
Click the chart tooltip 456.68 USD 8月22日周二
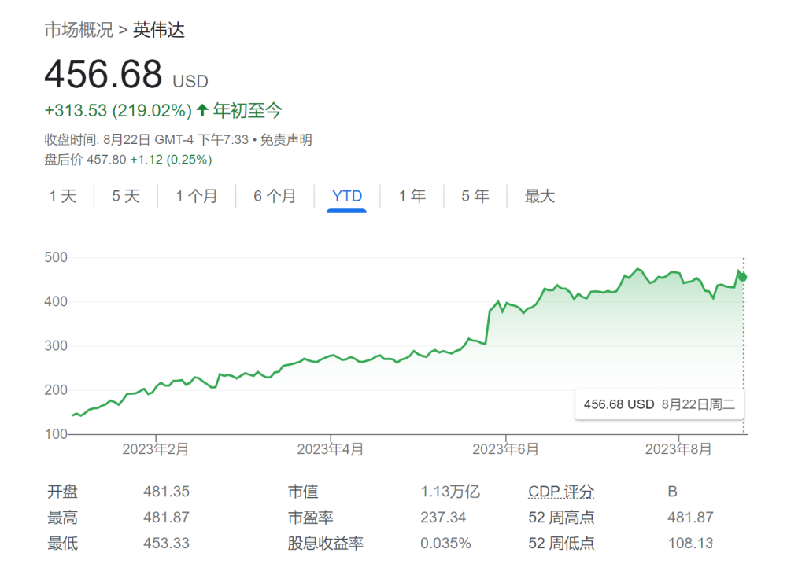(x=660, y=404)
